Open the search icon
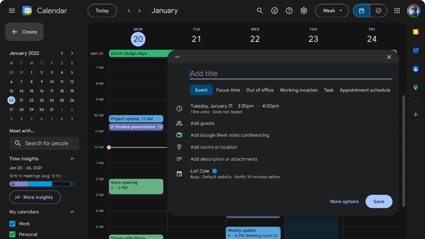Screen dimensions: 425x239 260,10
